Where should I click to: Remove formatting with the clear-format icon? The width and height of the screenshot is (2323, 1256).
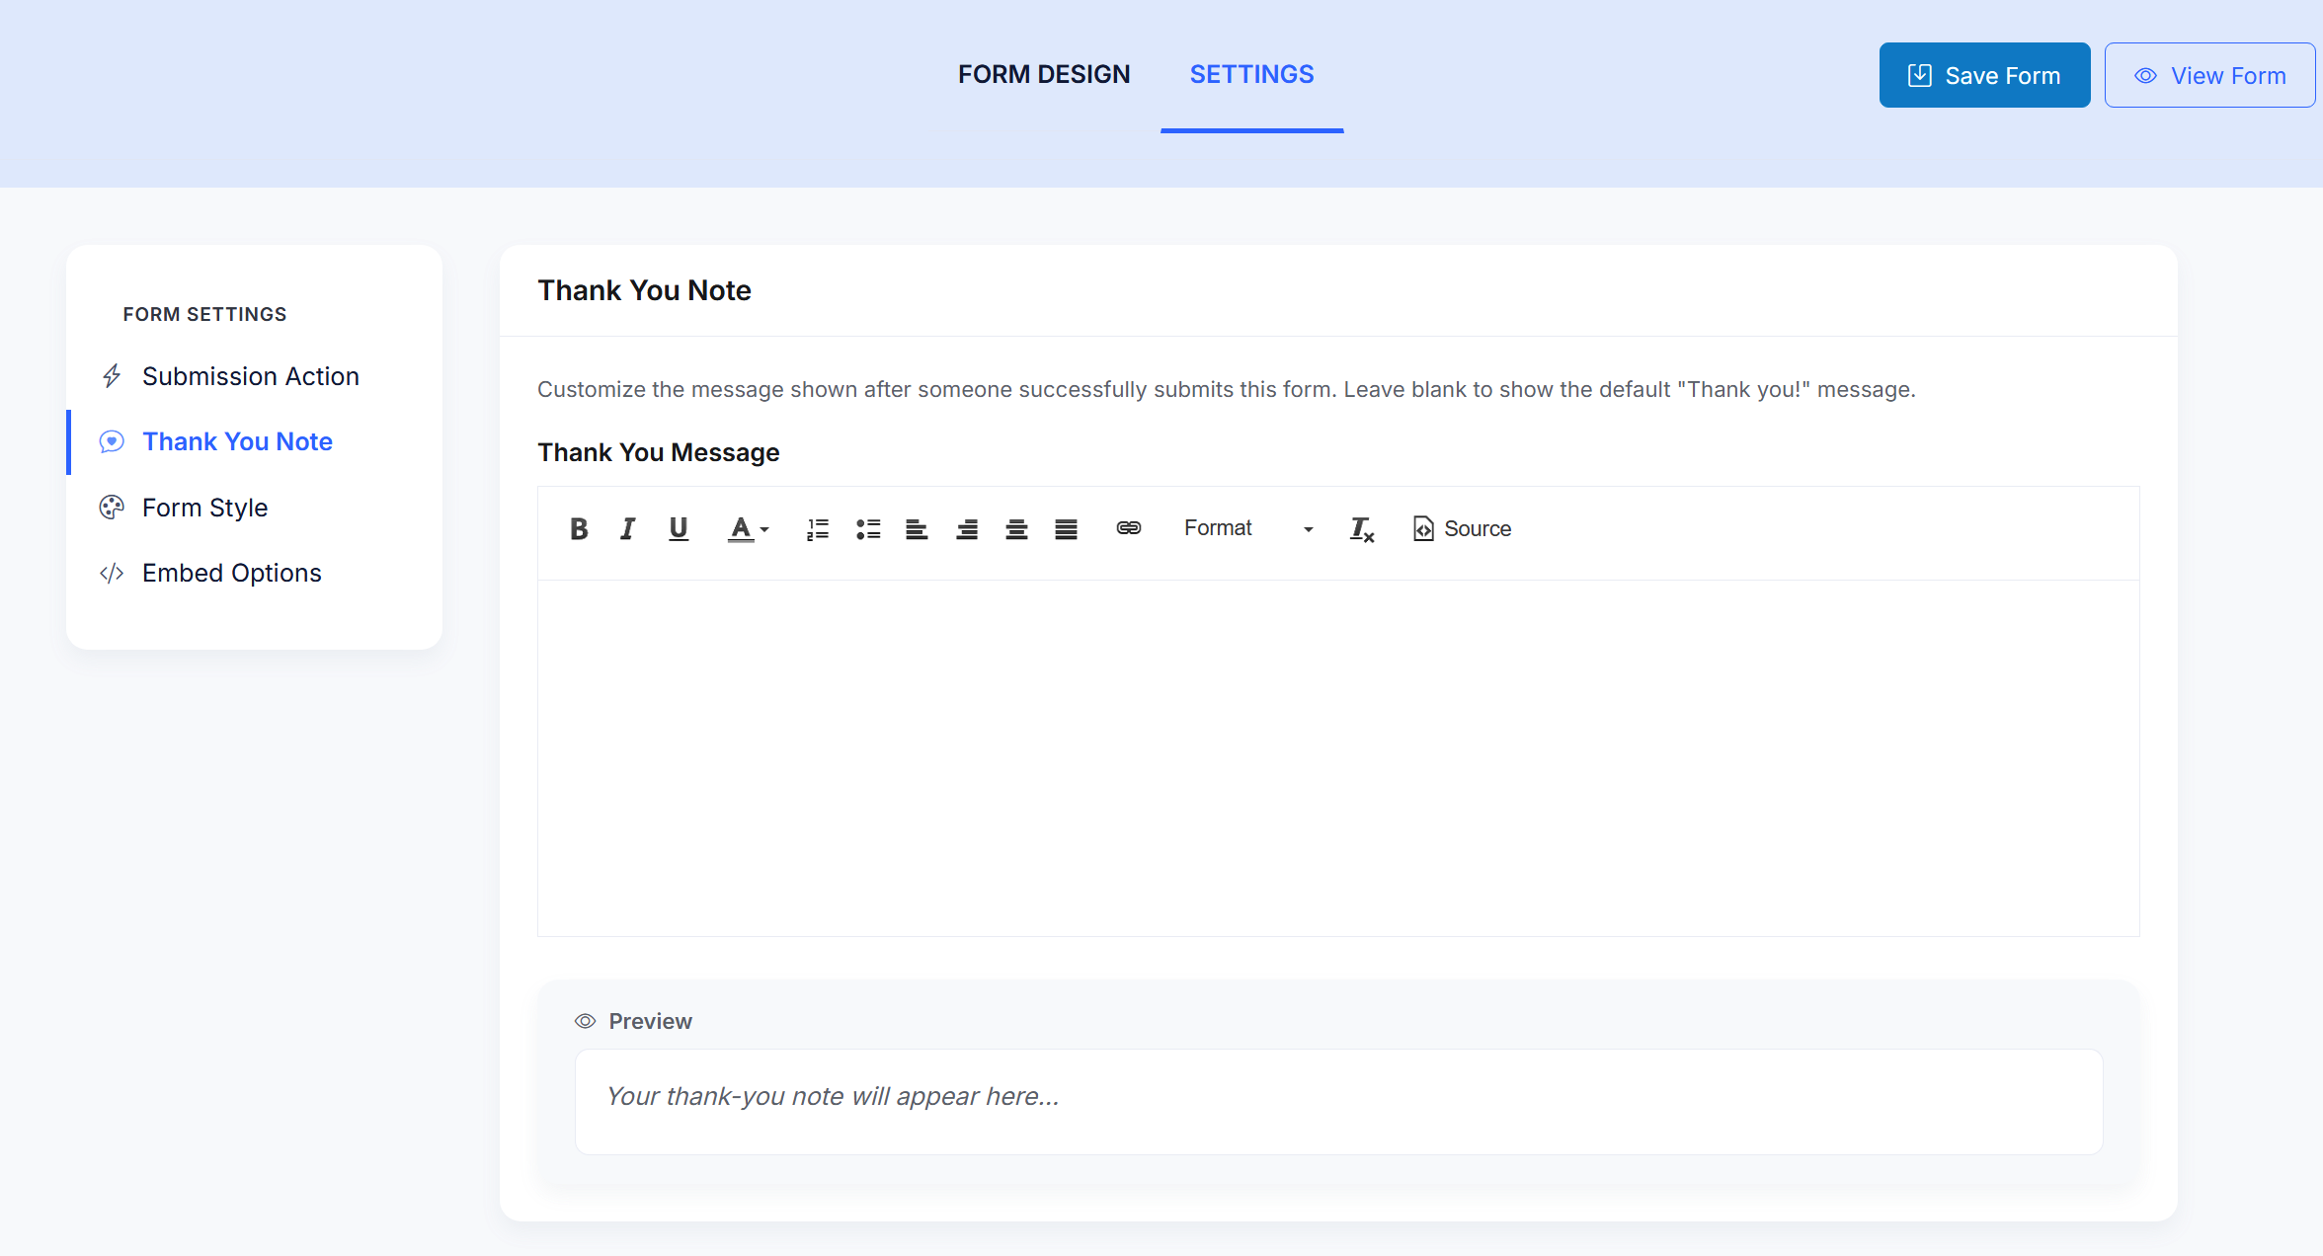click(1361, 529)
